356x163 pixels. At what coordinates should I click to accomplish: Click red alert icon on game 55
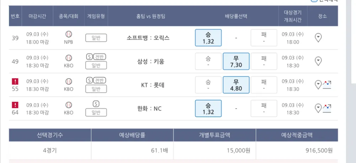(x=15, y=81)
